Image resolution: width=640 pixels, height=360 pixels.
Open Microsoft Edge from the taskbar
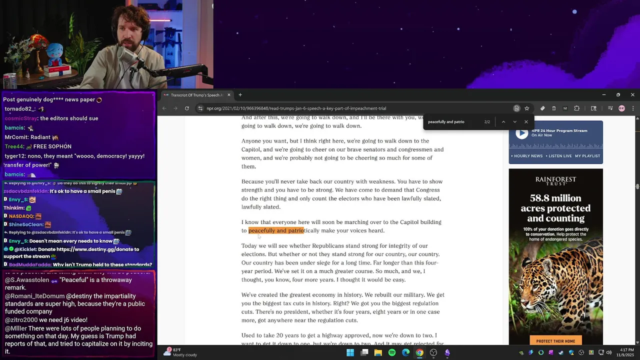(405, 352)
